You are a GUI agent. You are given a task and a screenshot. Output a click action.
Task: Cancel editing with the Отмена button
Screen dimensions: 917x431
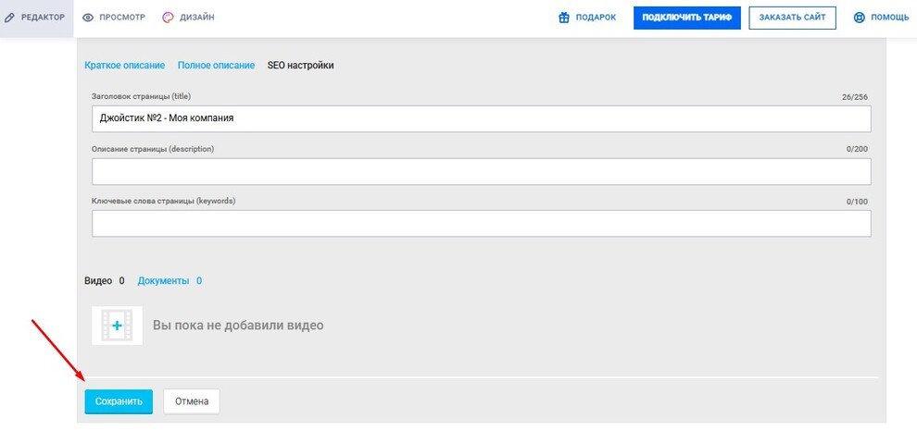pyautogui.click(x=192, y=401)
